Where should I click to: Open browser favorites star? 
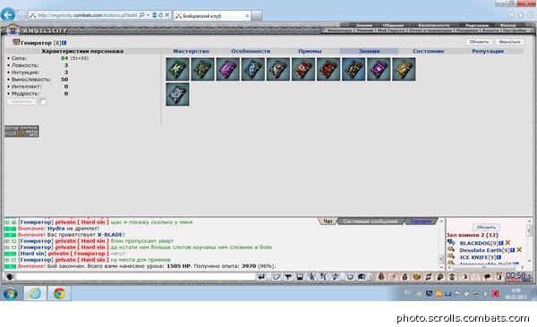[x=521, y=15]
